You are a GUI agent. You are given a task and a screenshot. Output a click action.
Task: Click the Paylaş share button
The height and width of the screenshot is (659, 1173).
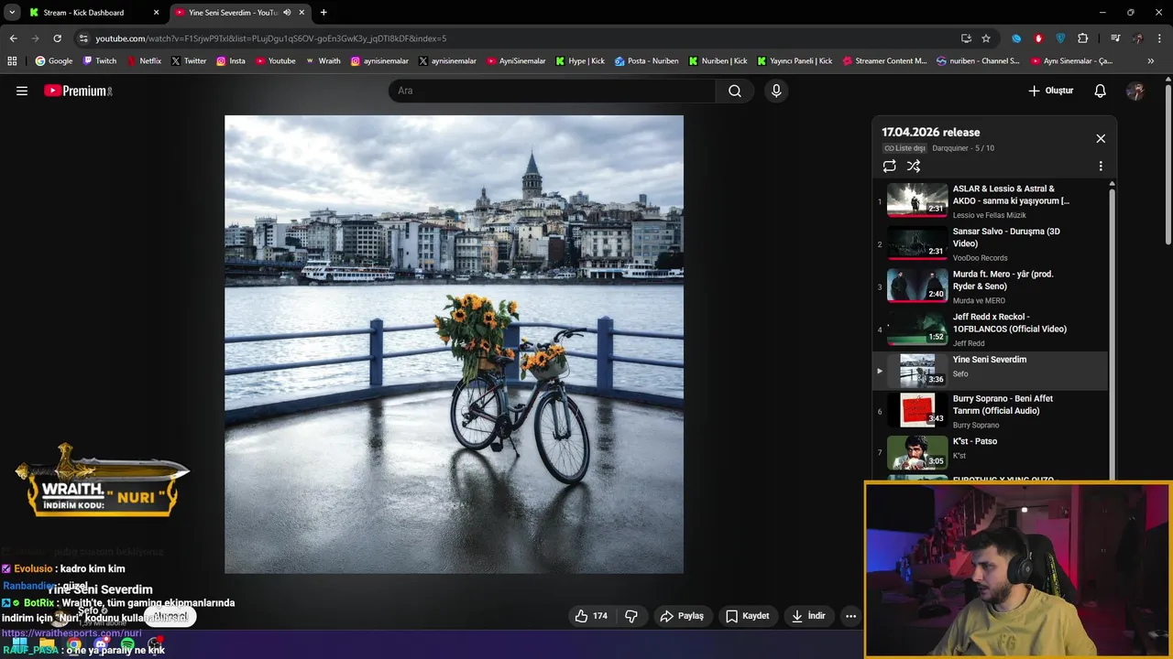pyautogui.click(x=682, y=616)
